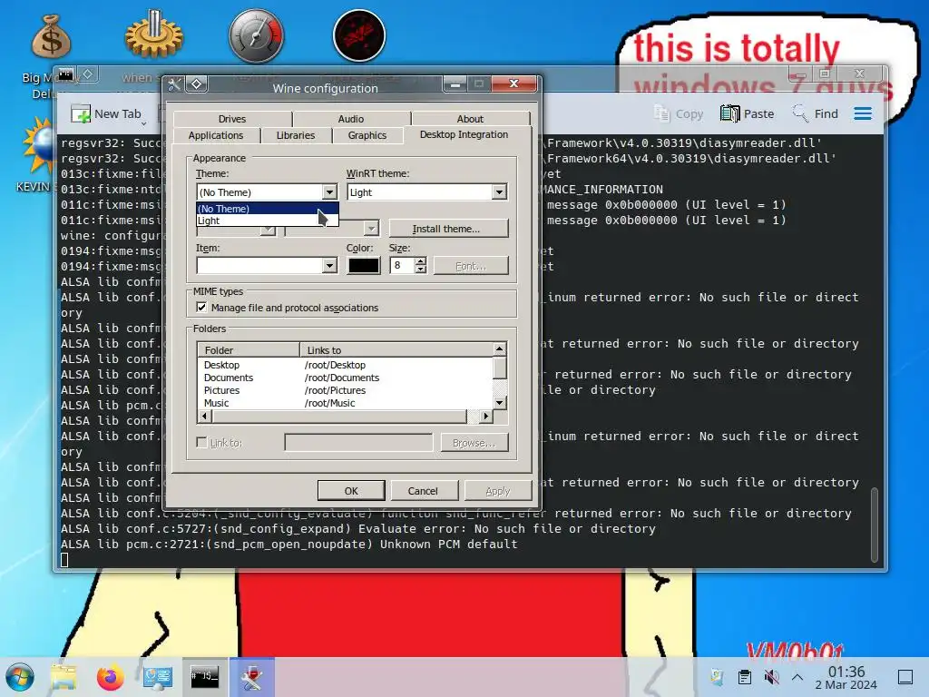Image resolution: width=929 pixels, height=697 pixels.
Task: Open the golden gear desktop icon
Action: 154,35
